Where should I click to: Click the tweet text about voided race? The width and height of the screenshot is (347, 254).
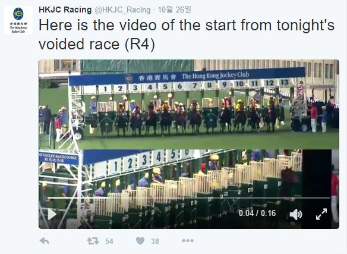tap(187, 35)
